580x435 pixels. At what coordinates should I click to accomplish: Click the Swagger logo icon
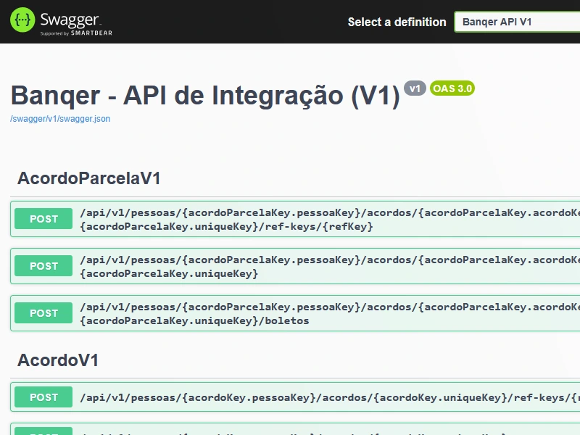(22, 20)
